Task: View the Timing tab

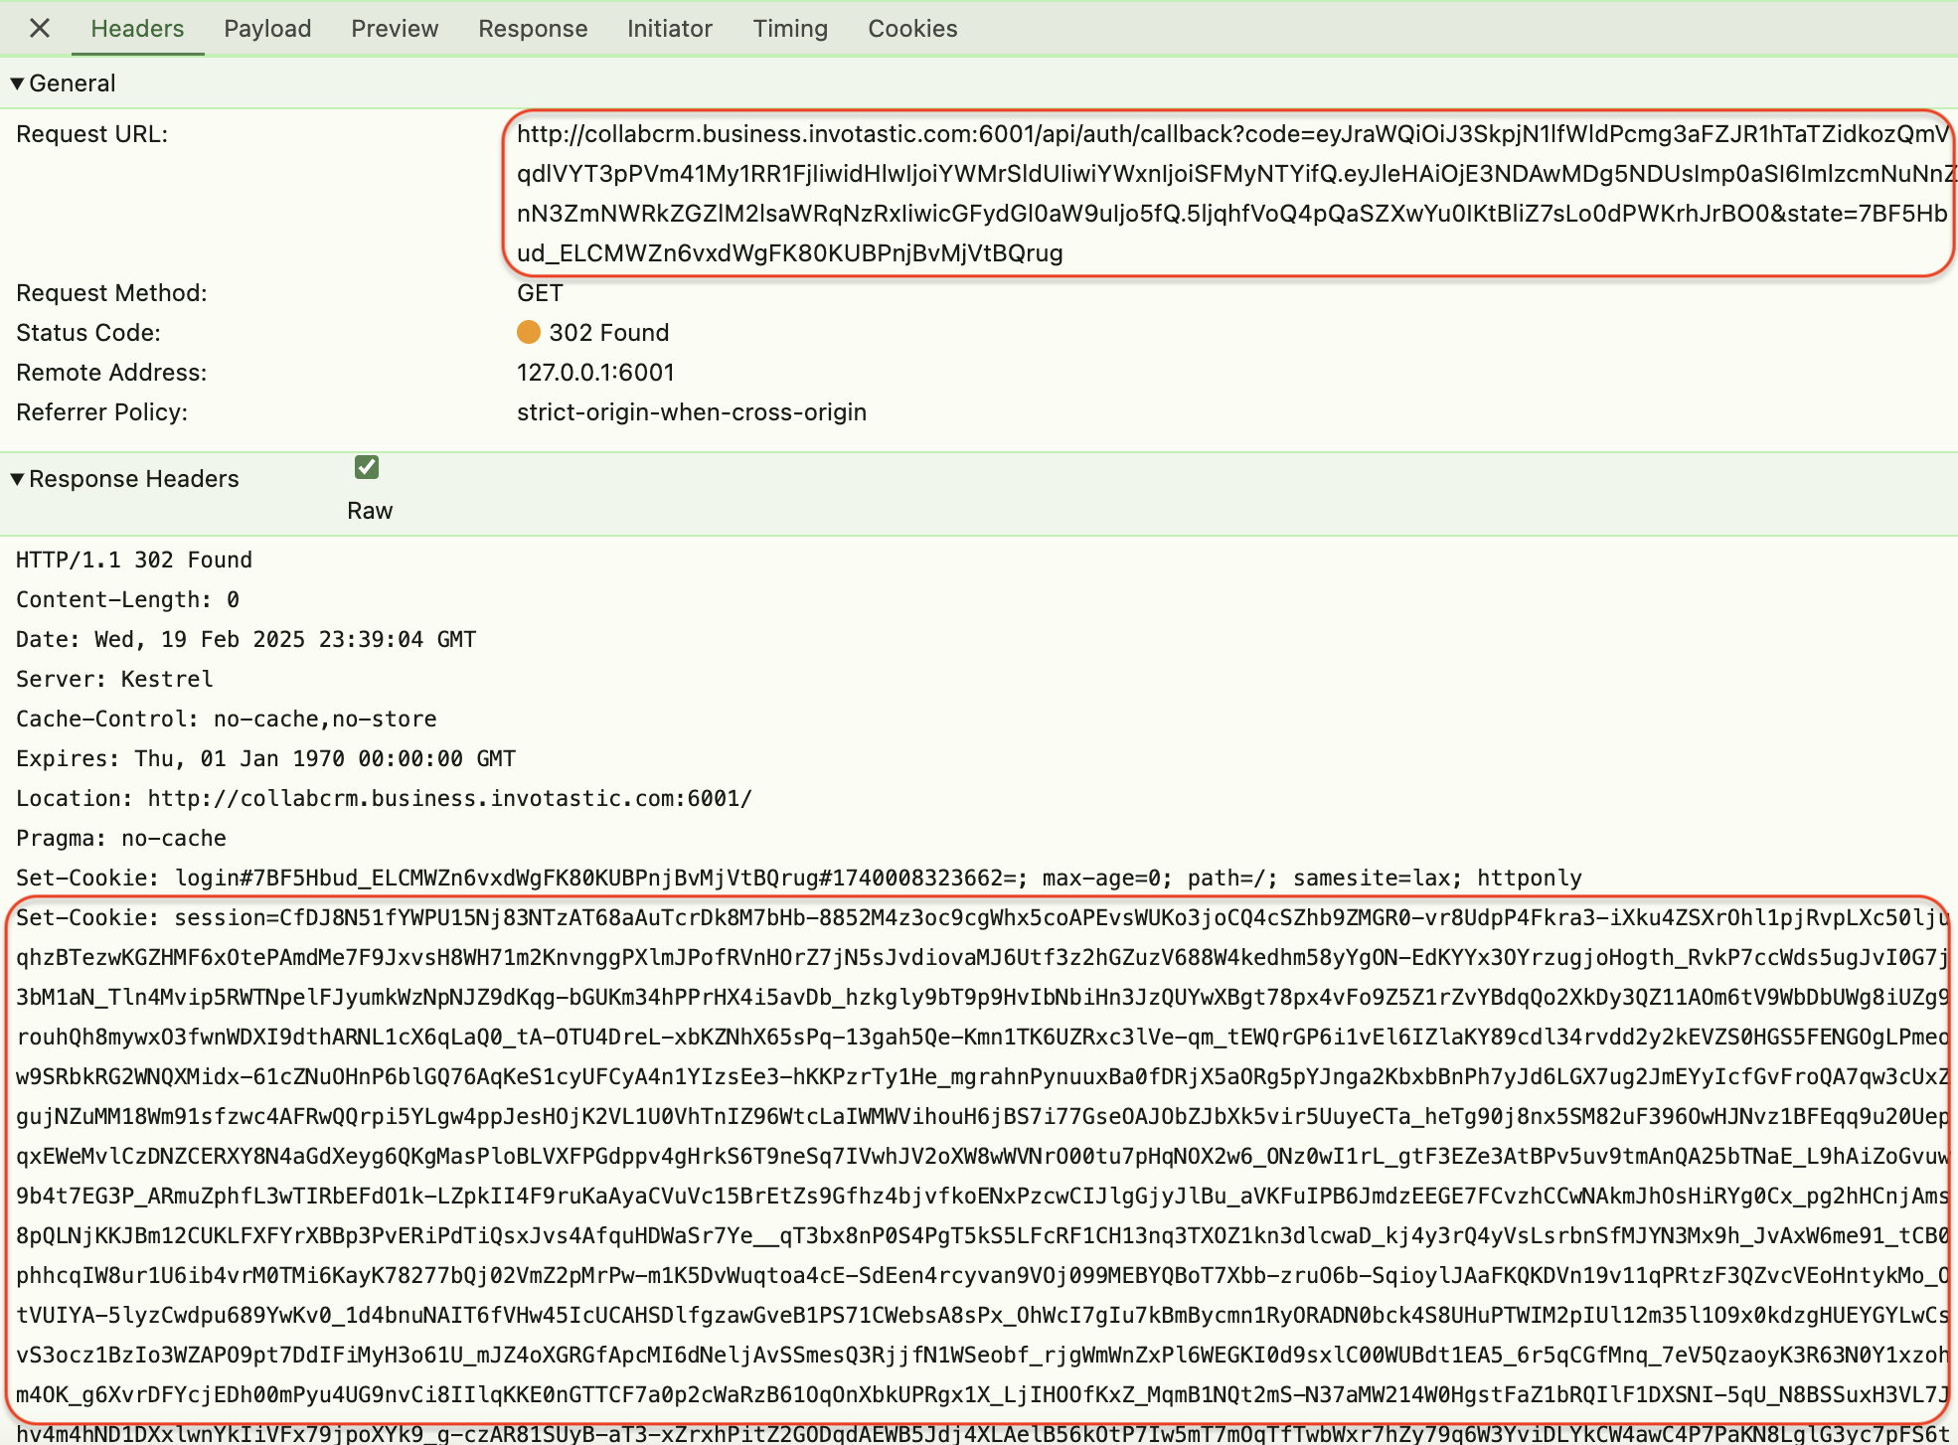Action: tap(789, 28)
